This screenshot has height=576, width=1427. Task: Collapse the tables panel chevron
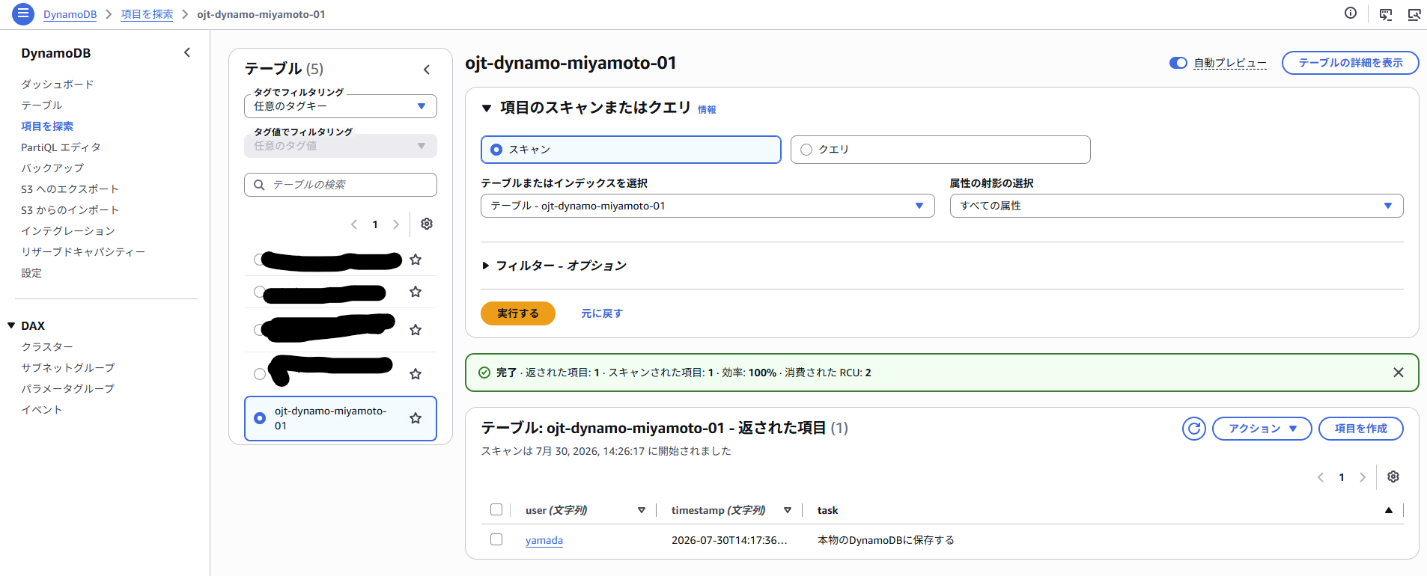point(427,70)
